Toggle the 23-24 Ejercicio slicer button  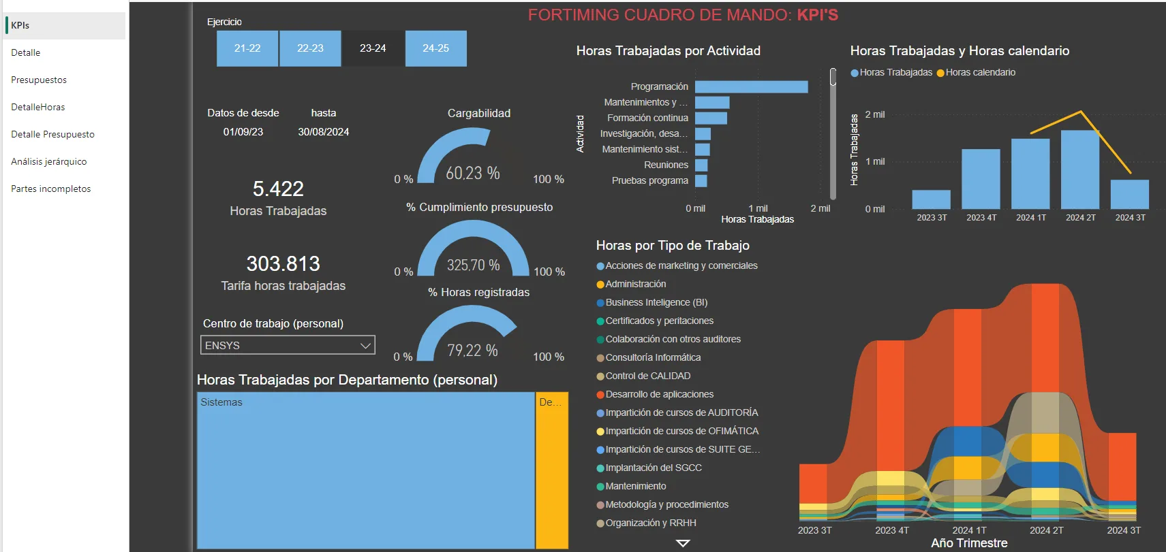pos(373,48)
